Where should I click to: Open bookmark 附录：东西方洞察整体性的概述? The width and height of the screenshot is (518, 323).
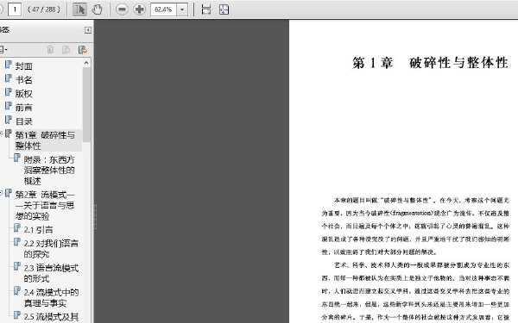click(x=49, y=171)
